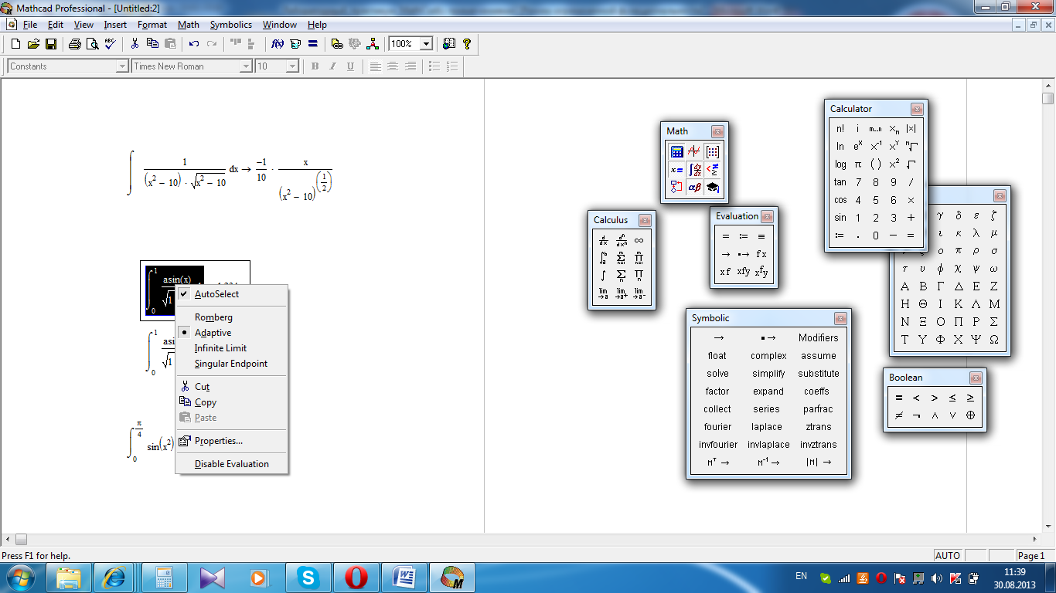The image size is (1056, 593).
Task: Open the Math menu
Action: pyautogui.click(x=188, y=25)
